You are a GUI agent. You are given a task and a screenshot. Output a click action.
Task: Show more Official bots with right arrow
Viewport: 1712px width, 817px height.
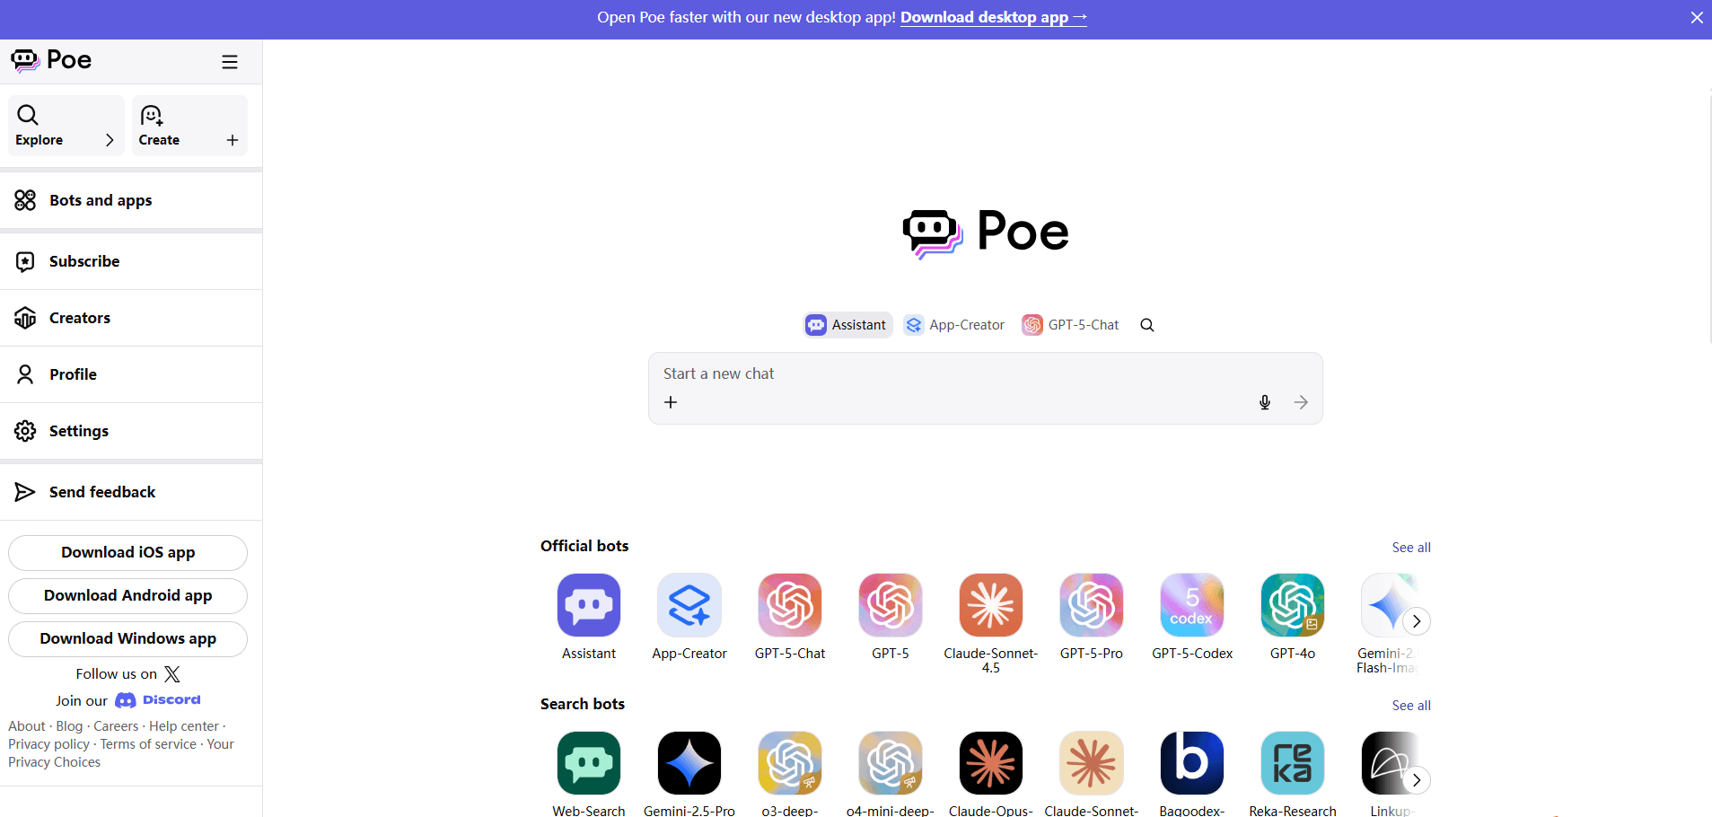[x=1417, y=621]
